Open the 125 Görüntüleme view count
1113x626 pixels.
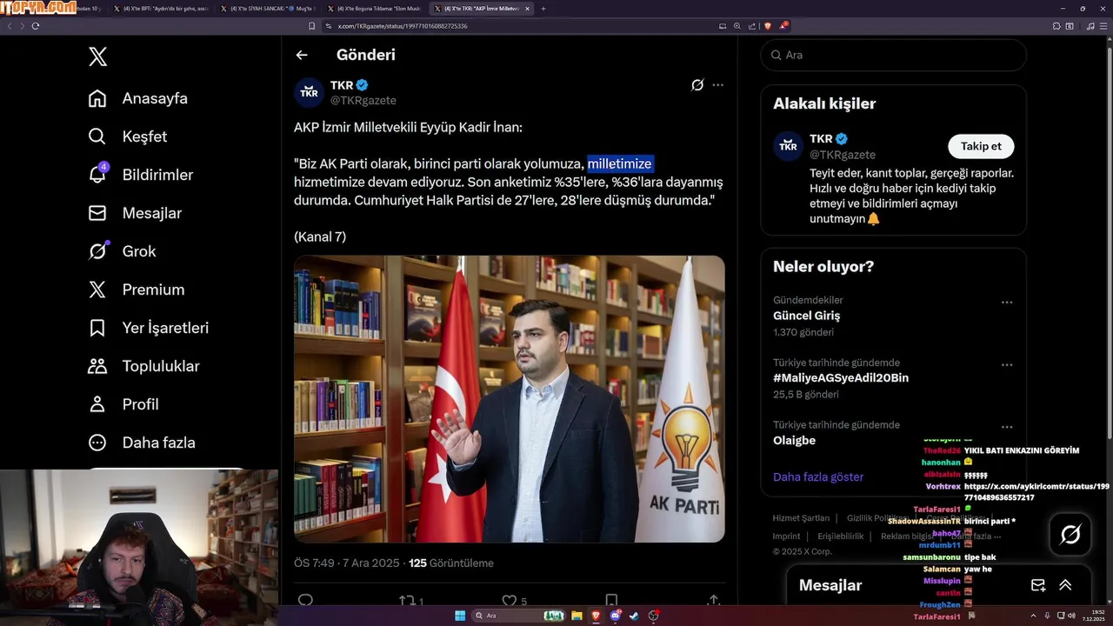[x=451, y=563]
